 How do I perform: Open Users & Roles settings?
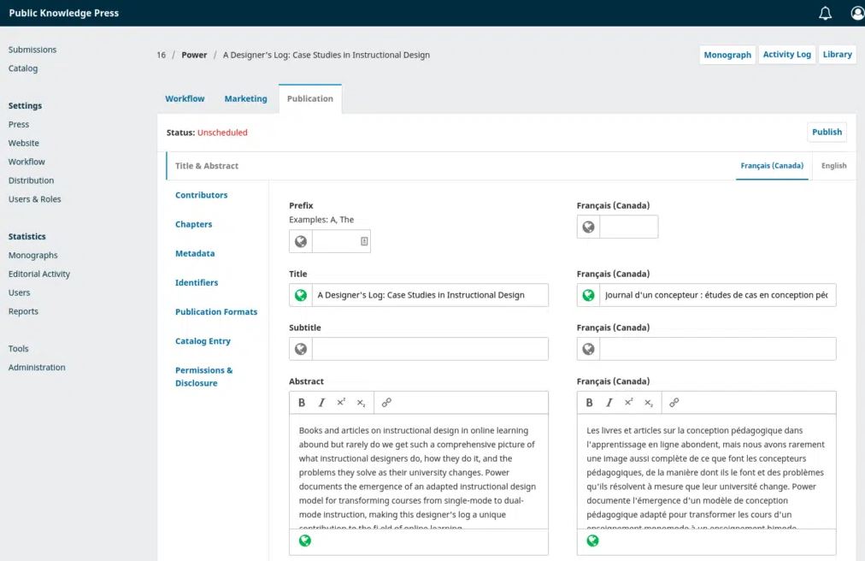tap(35, 199)
